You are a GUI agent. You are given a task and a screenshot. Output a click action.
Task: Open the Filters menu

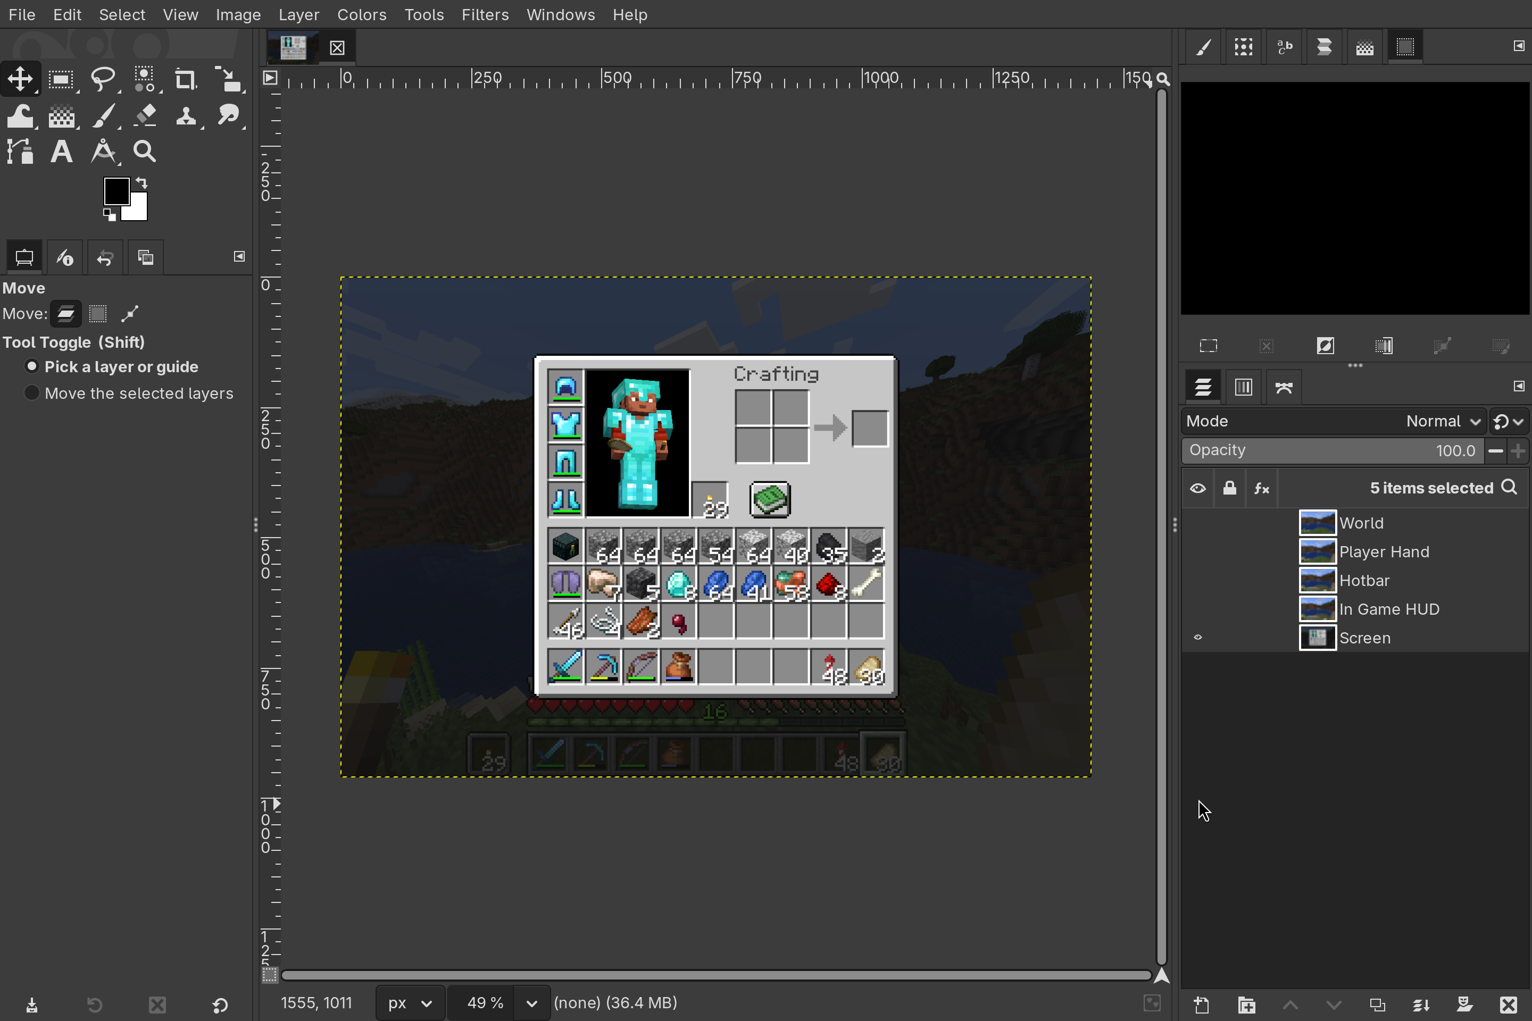[x=484, y=14]
